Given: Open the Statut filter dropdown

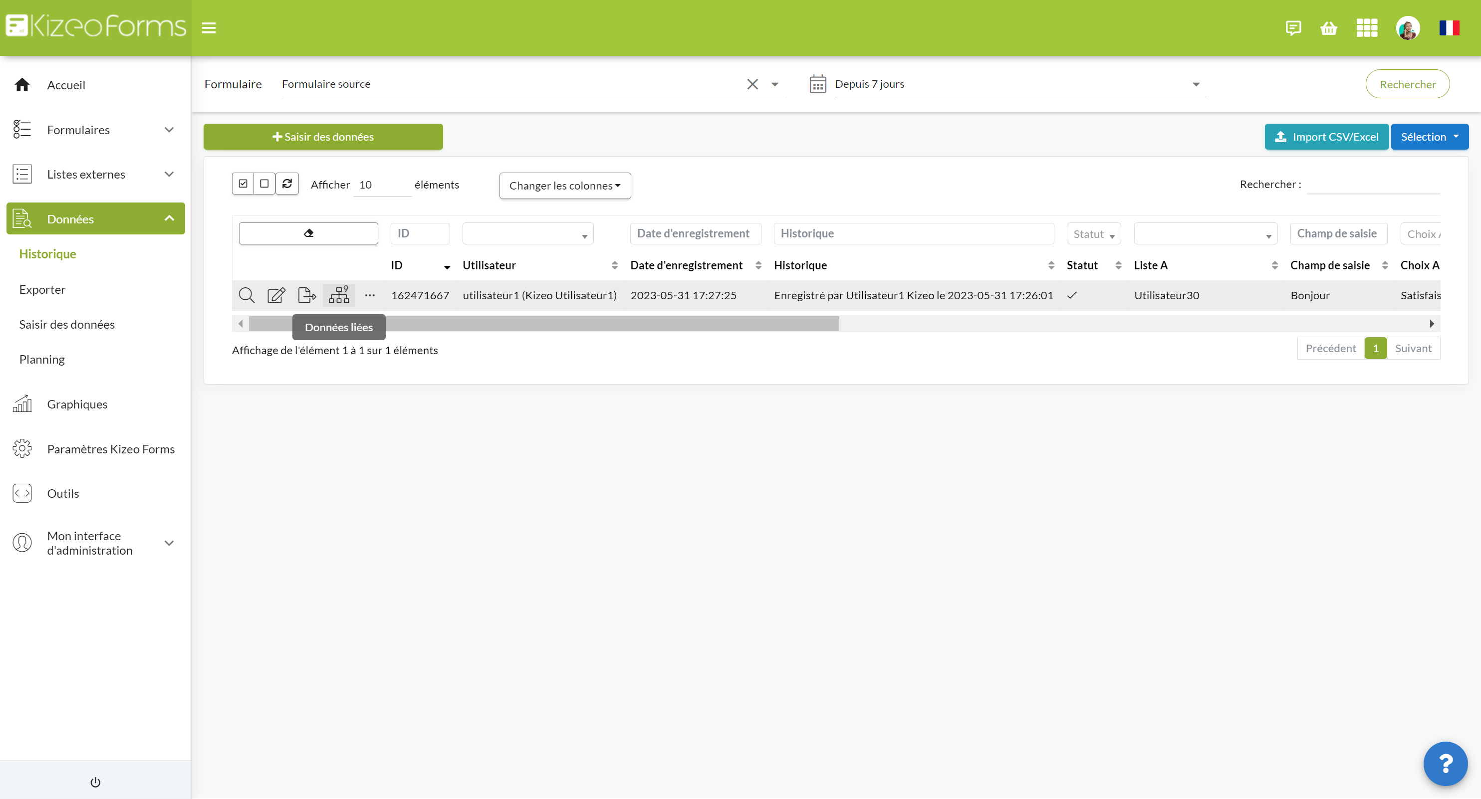Looking at the screenshot, I should [x=1093, y=234].
